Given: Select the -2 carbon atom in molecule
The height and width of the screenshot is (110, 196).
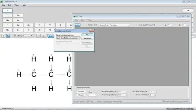Looking at the screenshot, I should pos(51,75).
